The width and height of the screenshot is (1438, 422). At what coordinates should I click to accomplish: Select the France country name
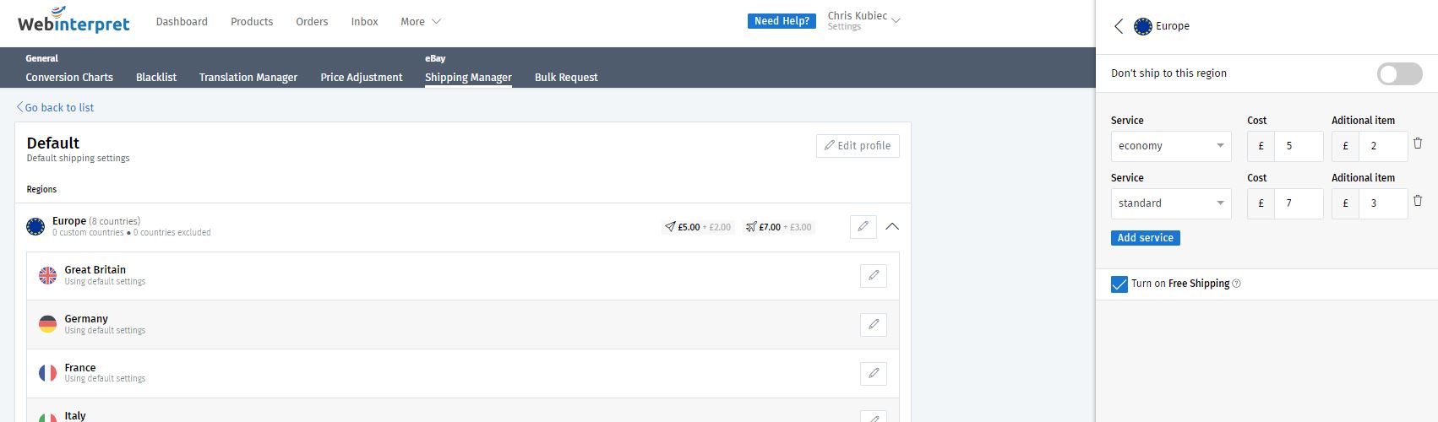pos(80,368)
